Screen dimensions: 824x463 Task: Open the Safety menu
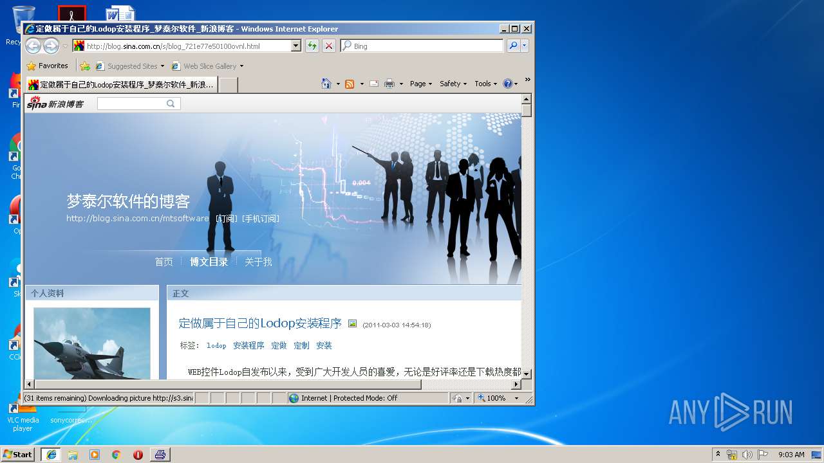(x=453, y=84)
